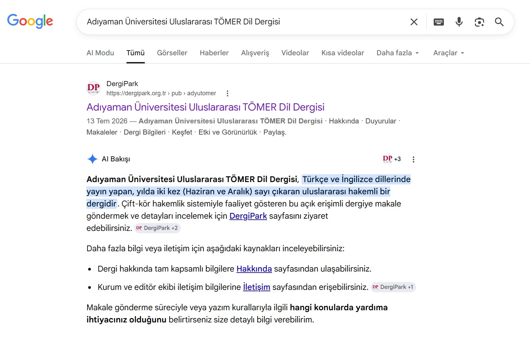530x337 pixels.
Task: Click the AI Bakışı sparkle icon
Action: coord(92,159)
